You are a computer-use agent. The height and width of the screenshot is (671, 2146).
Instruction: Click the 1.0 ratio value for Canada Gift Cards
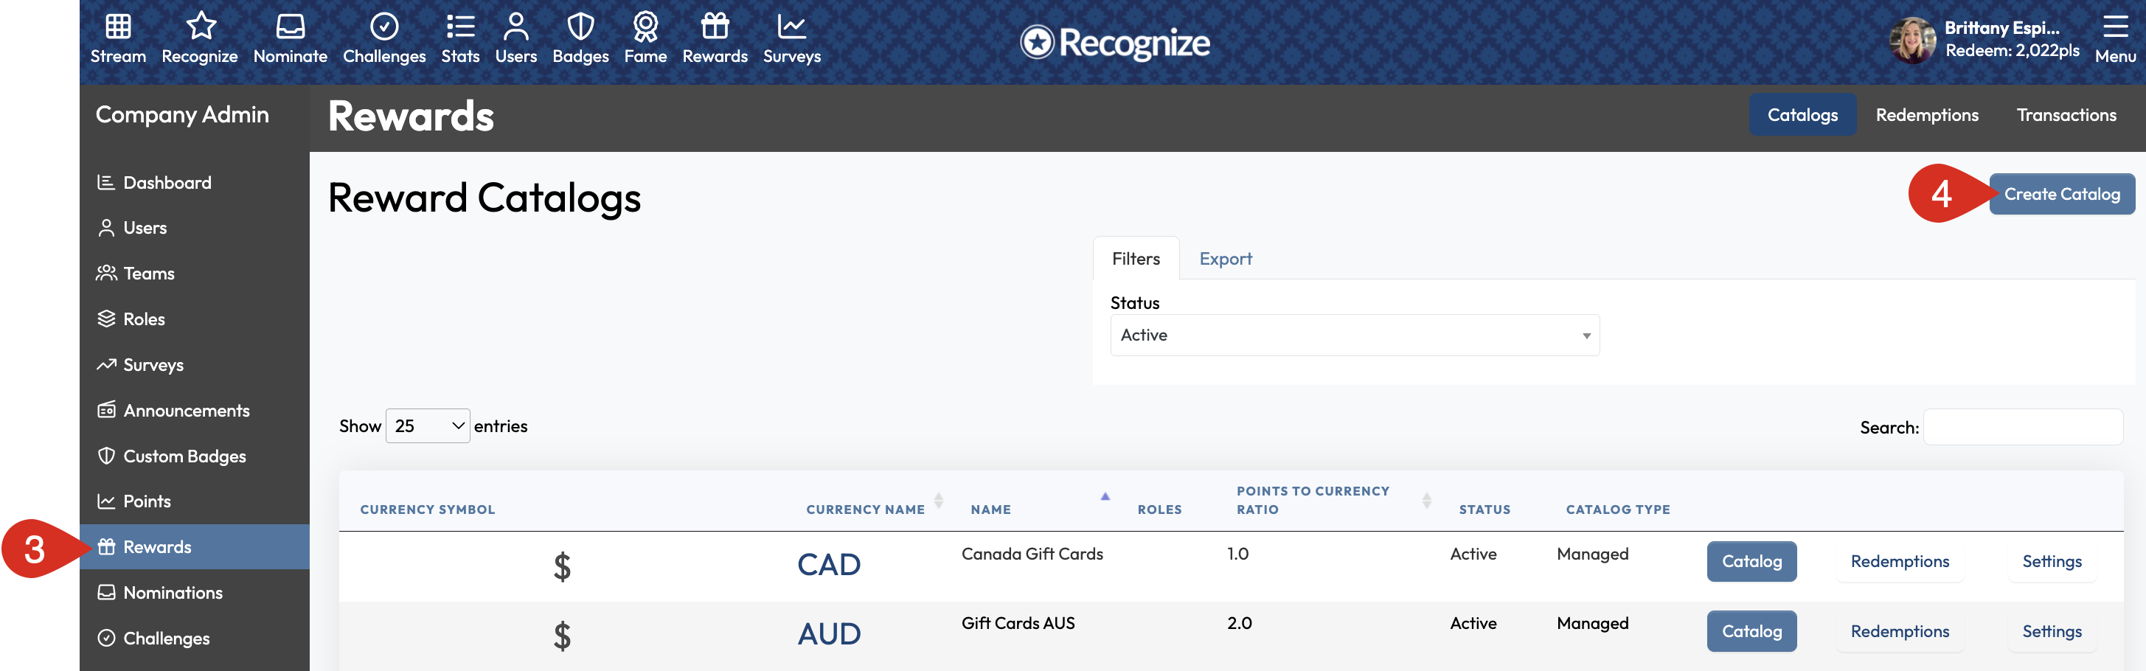pos(1238,554)
